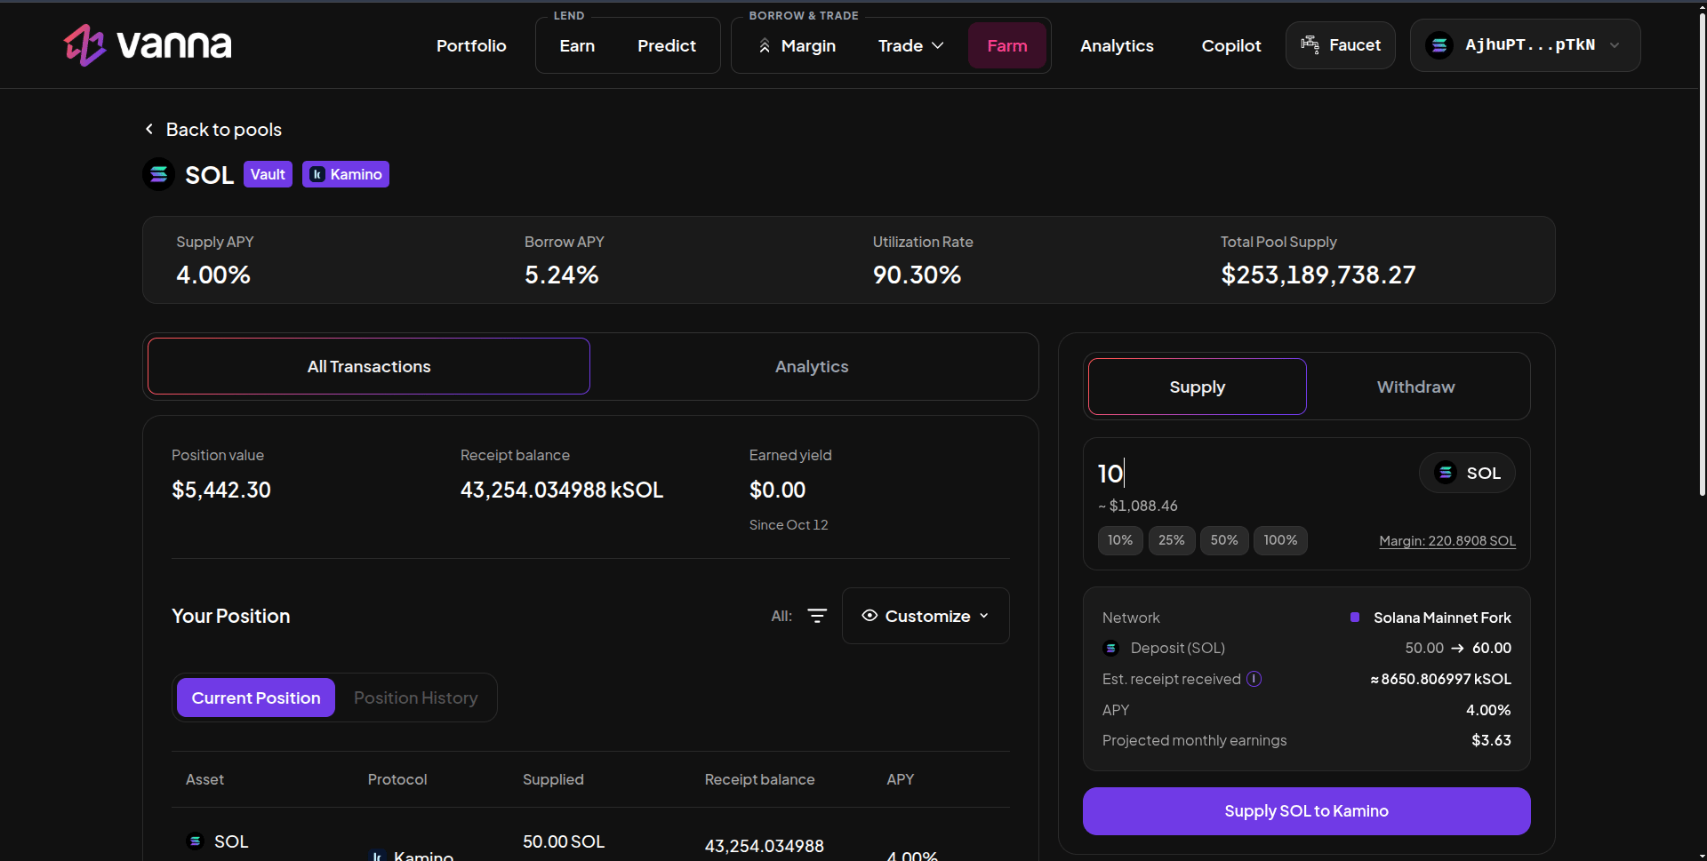Screen dimensions: 1707x861
Task: Set amount to 100%
Action: (1280, 540)
